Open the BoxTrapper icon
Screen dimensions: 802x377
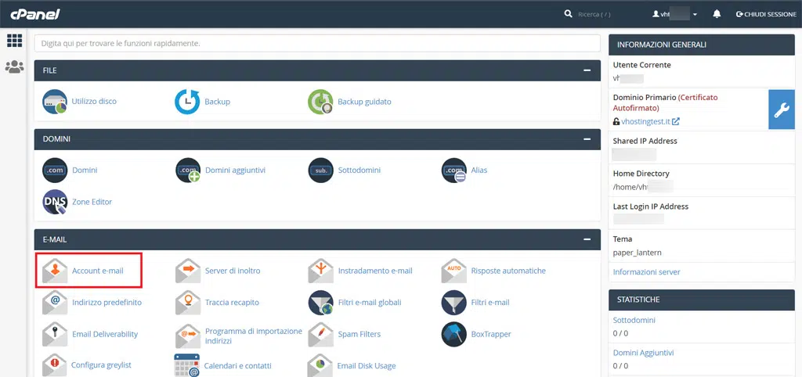coord(454,334)
